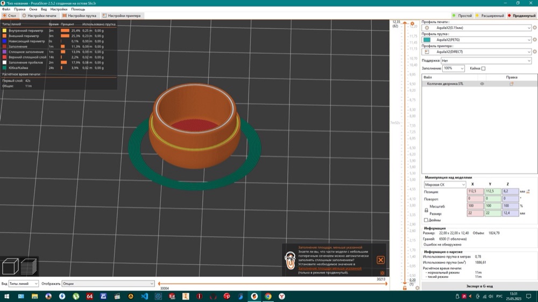This screenshot has width=538, height=302.
Task: Click the AquilaX2(PETG) filament color swatch
Action: click(x=427, y=40)
